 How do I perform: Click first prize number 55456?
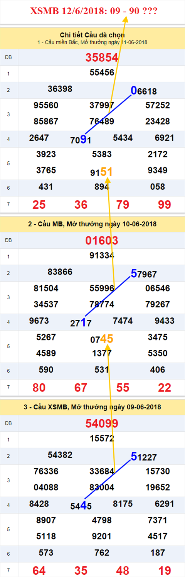[102, 72]
